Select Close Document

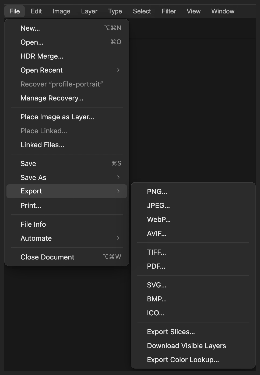pyautogui.click(x=67, y=257)
